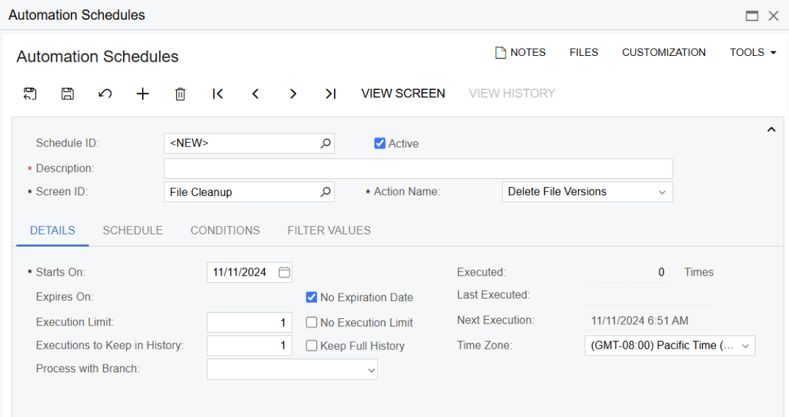The height and width of the screenshot is (417, 789).
Task: Click the Delete trash can icon
Action: (x=180, y=94)
